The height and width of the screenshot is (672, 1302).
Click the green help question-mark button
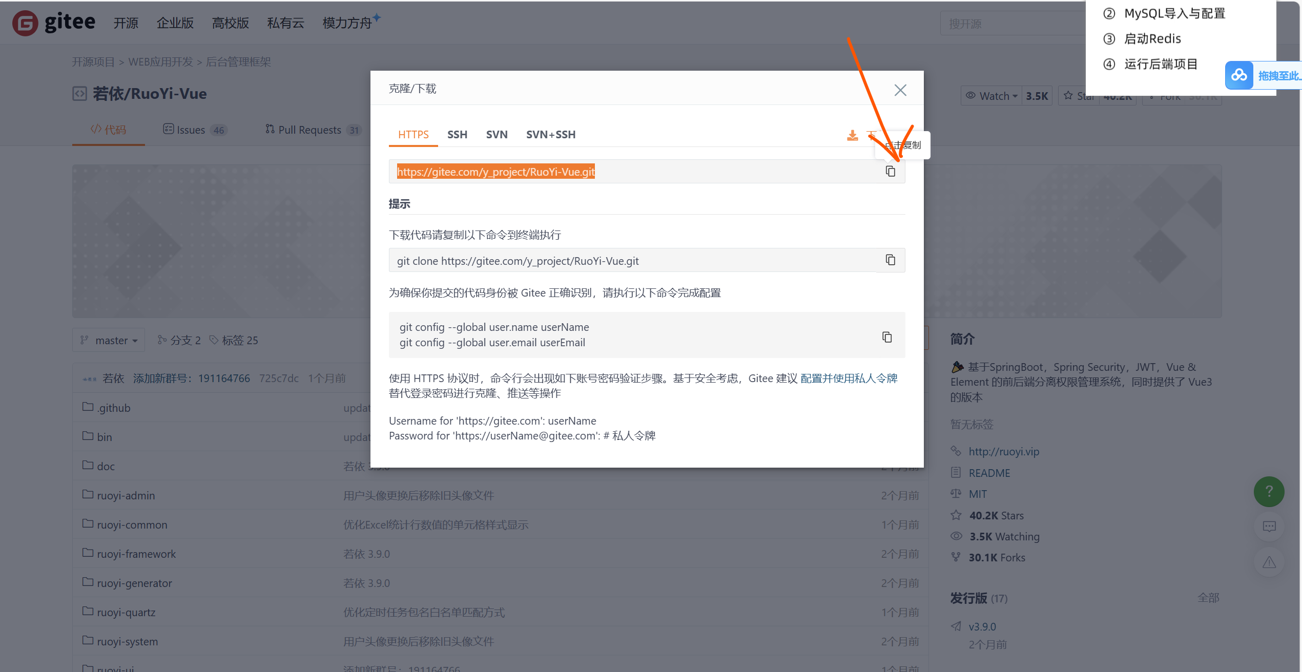pyautogui.click(x=1269, y=492)
